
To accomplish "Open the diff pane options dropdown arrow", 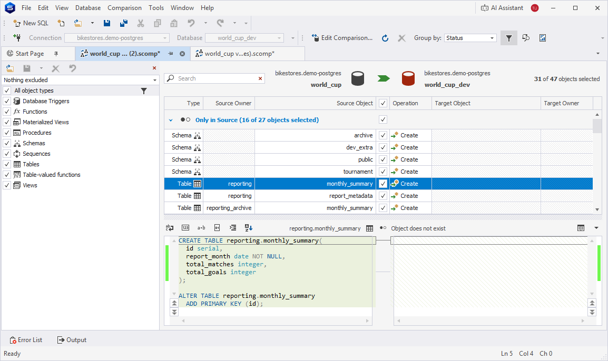I will [596, 228].
